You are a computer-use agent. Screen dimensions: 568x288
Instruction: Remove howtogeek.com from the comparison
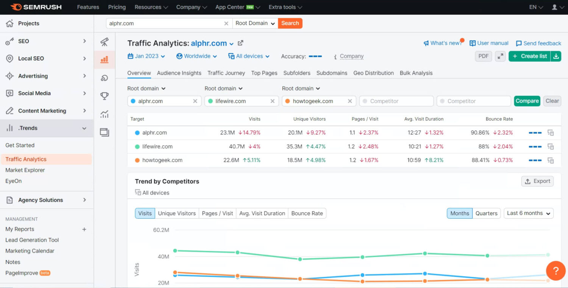(350, 101)
